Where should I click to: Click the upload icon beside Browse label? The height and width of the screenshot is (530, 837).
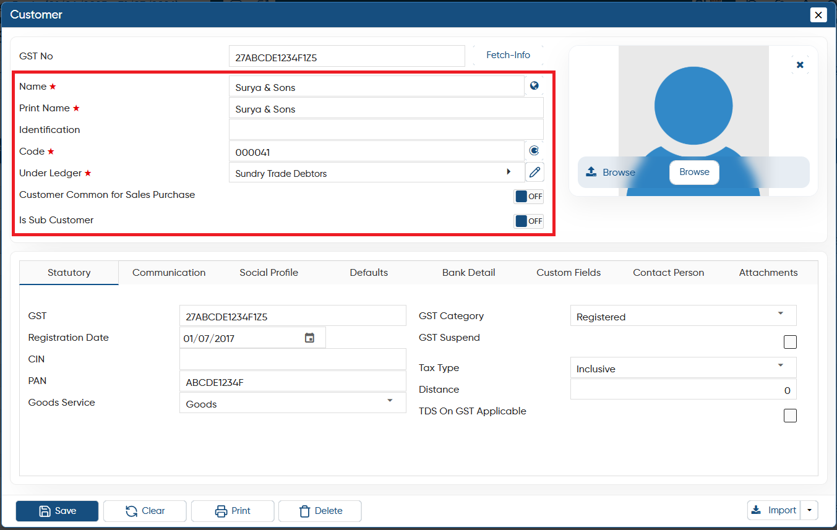coord(591,172)
